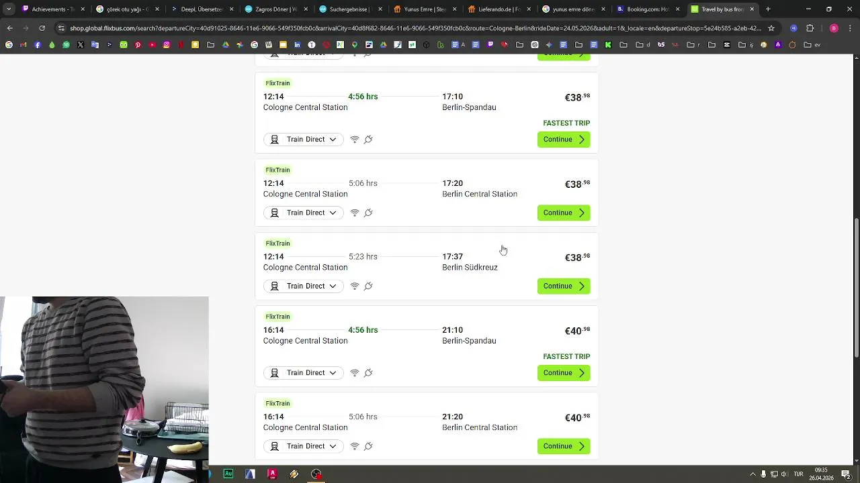
Task: Go back to the previous page
Action: click(x=10, y=28)
